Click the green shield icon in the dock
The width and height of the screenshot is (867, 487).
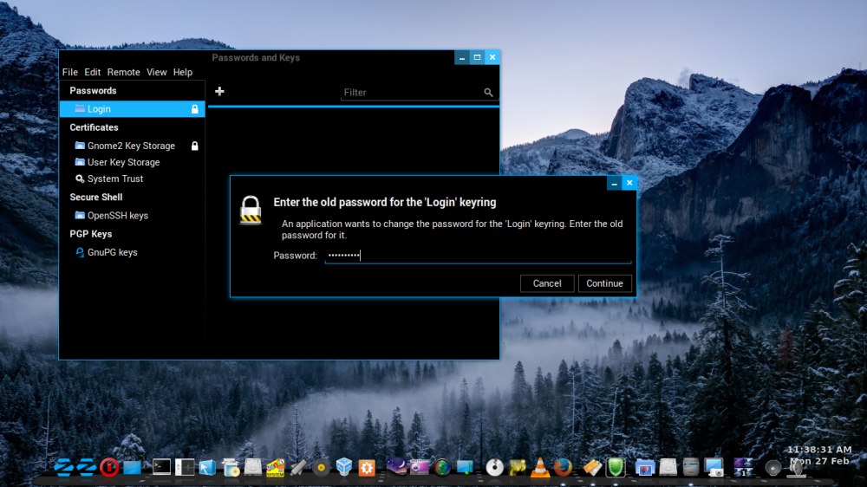click(616, 467)
